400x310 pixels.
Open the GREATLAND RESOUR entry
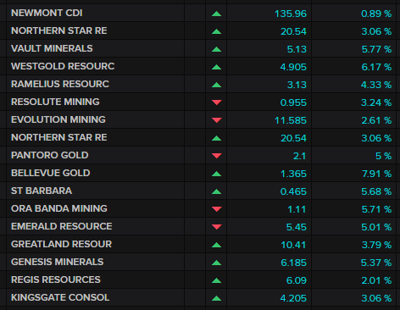[61, 244]
